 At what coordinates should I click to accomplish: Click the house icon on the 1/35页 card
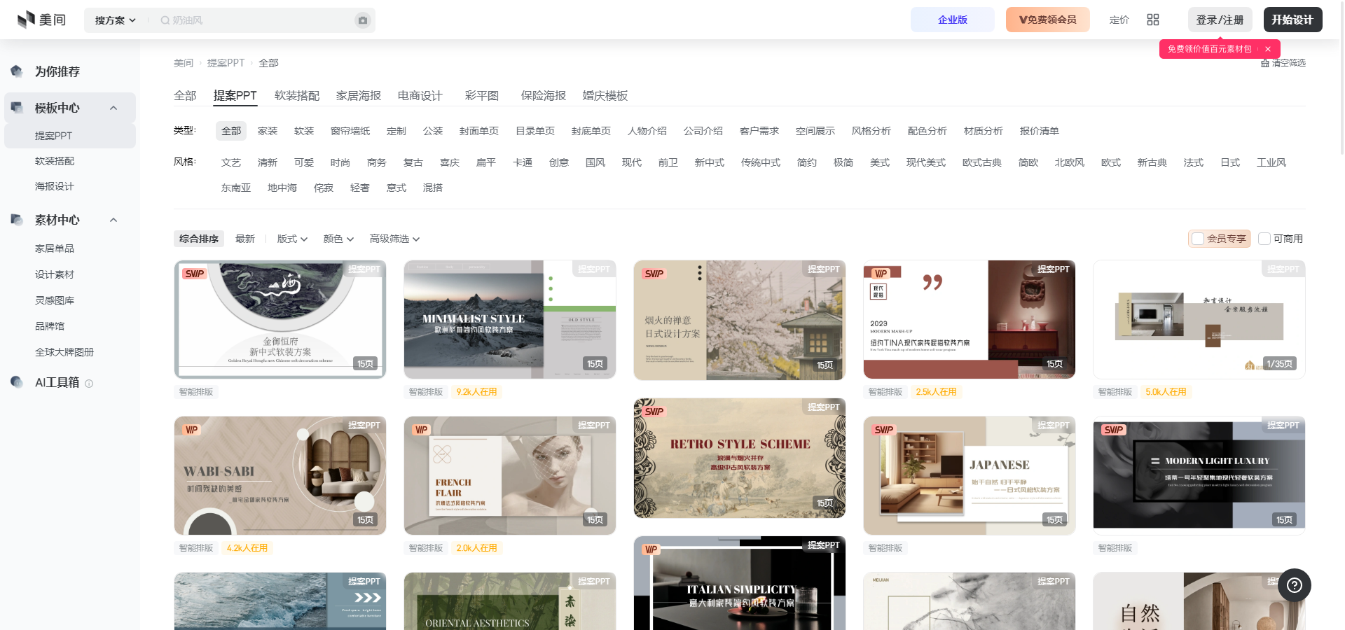[1250, 365]
